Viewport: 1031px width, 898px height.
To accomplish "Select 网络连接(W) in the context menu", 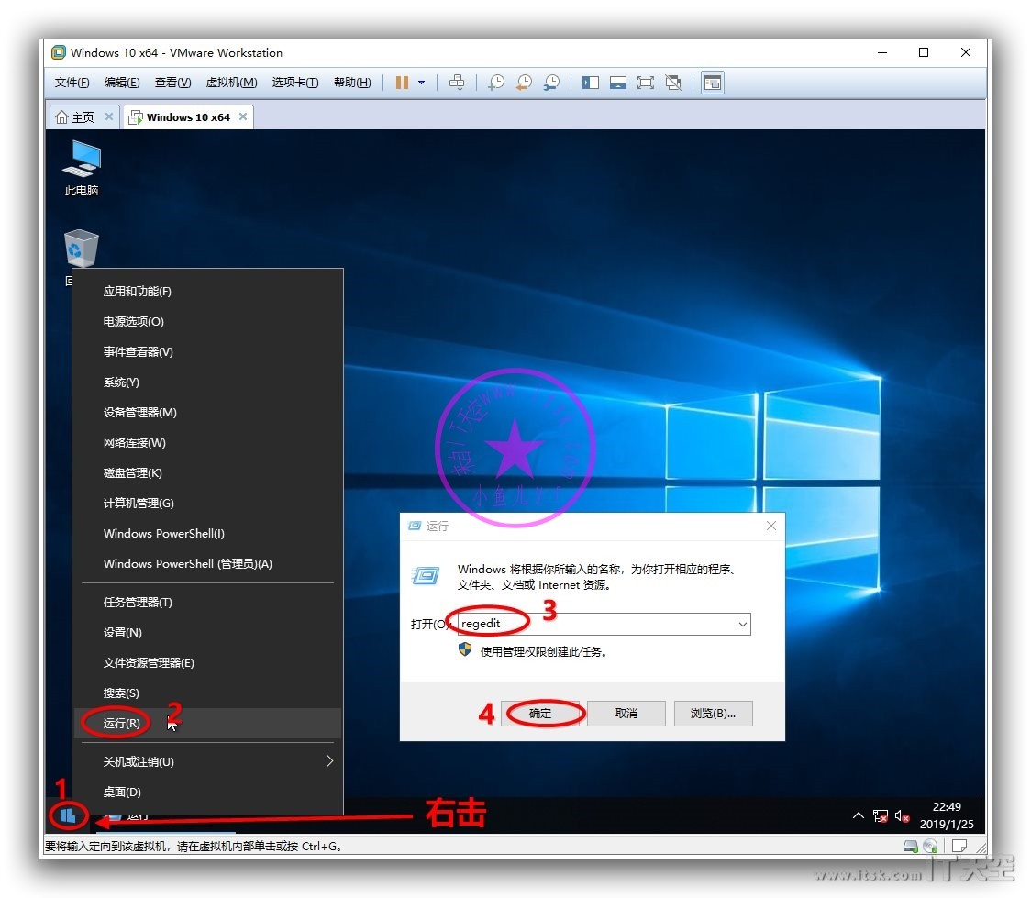I will (x=208, y=442).
